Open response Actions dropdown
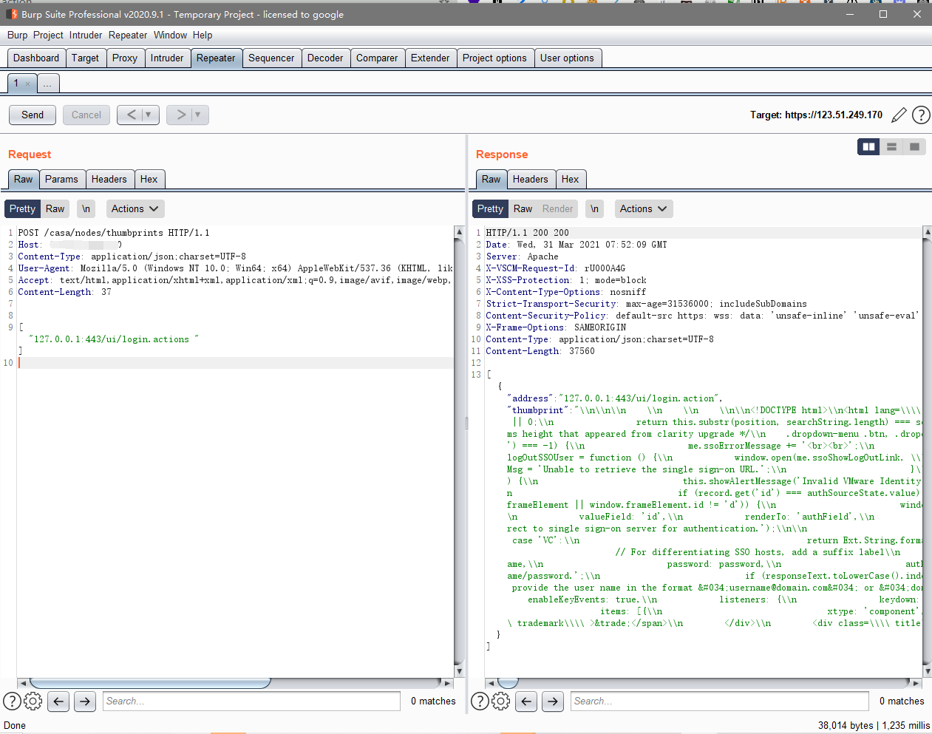Screen dimensions: 932x734 (x=644, y=208)
